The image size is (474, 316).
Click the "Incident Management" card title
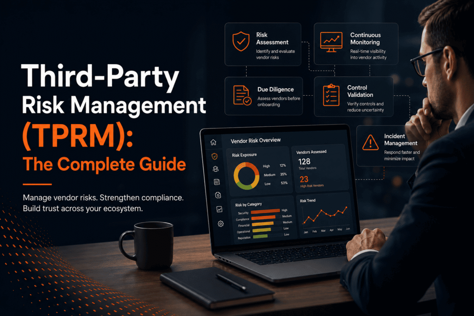[x=400, y=140]
